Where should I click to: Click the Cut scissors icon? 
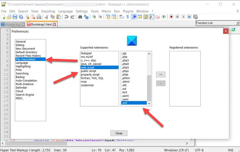click(47, 17)
